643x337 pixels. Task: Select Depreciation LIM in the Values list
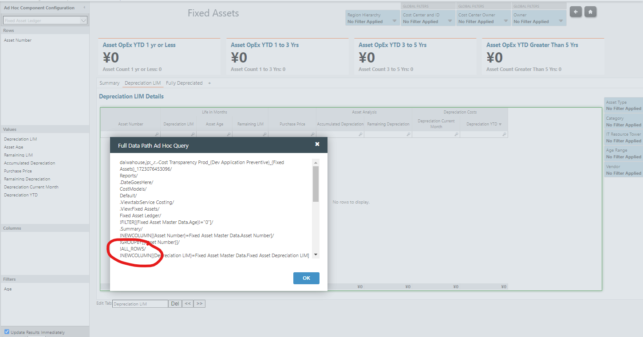tap(20, 139)
